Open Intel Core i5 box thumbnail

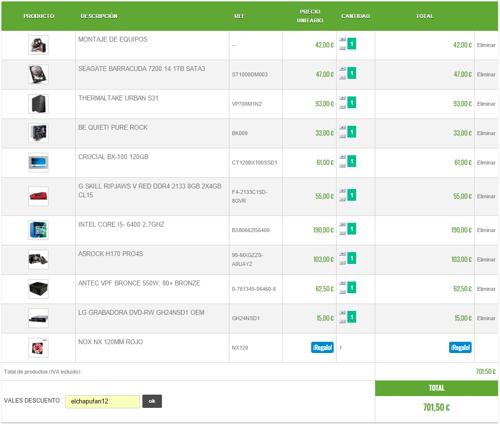[x=38, y=230]
